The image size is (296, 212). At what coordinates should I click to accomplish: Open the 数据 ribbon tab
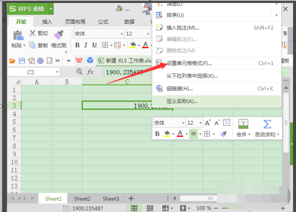coord(129,22)
